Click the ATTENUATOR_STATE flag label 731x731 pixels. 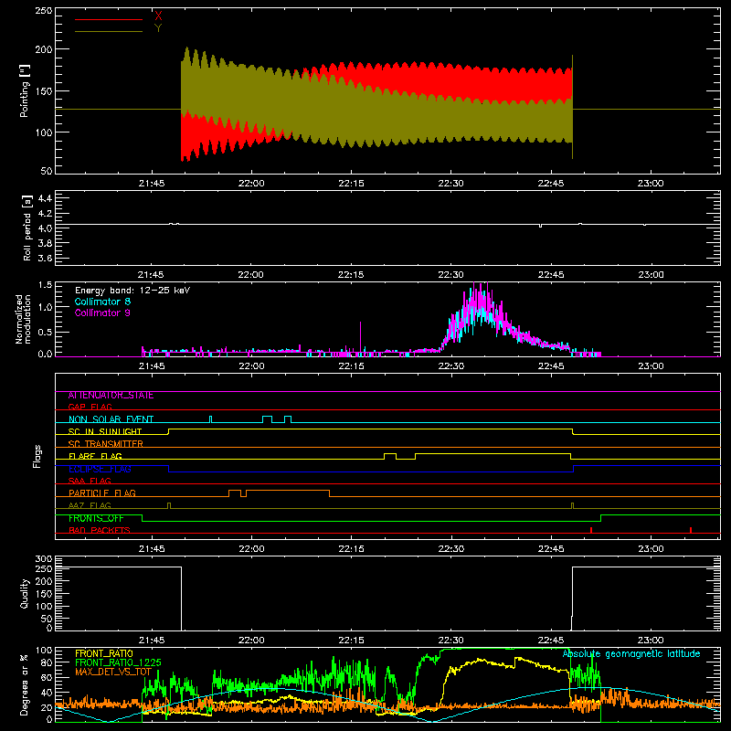[111, 396]
